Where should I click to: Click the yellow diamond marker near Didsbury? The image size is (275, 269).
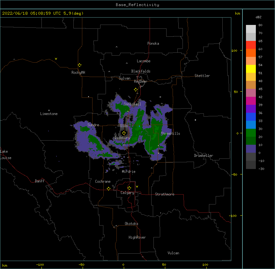124,133
